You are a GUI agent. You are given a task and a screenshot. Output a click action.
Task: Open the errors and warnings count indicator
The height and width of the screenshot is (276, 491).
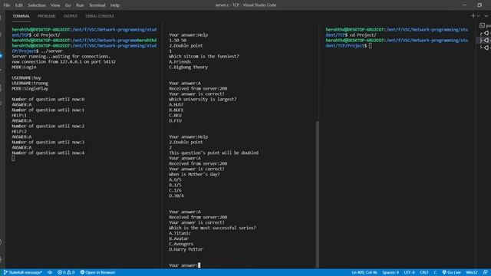pos(66,272)
